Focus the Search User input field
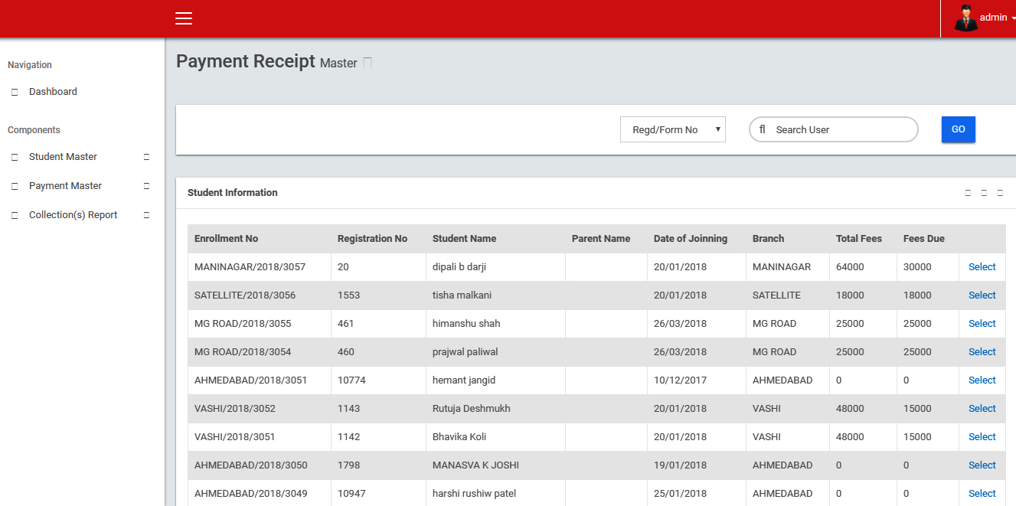The height and width of the screenshot is (506, 1016). click(x=834, y=129)
